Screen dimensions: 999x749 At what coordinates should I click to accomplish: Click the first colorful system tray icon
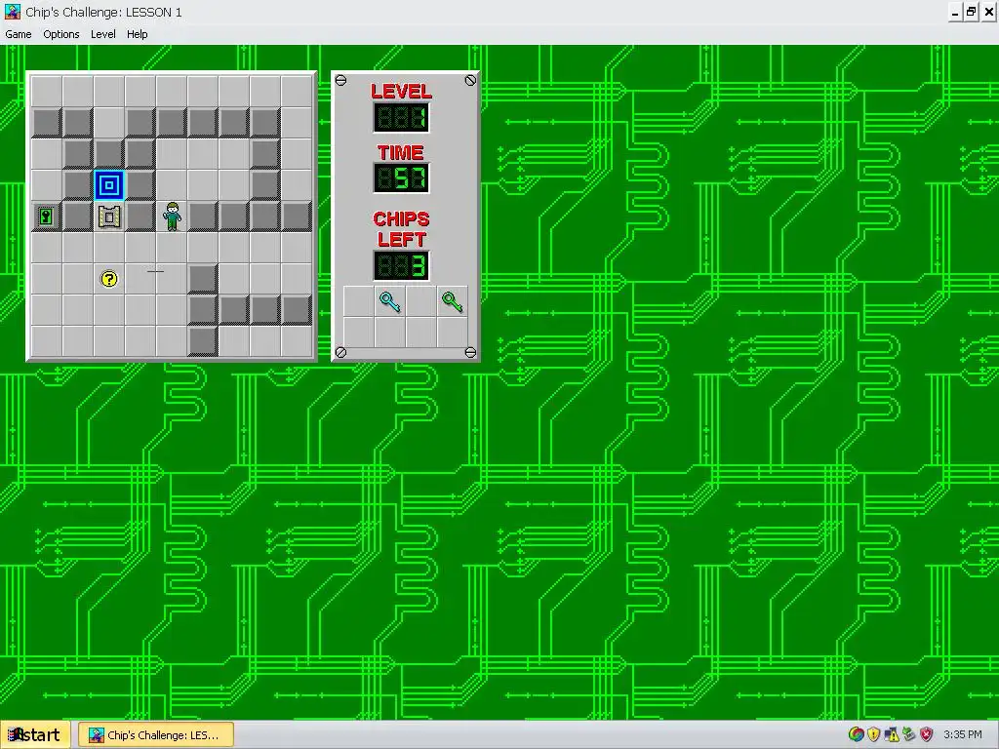pos(856,734)
